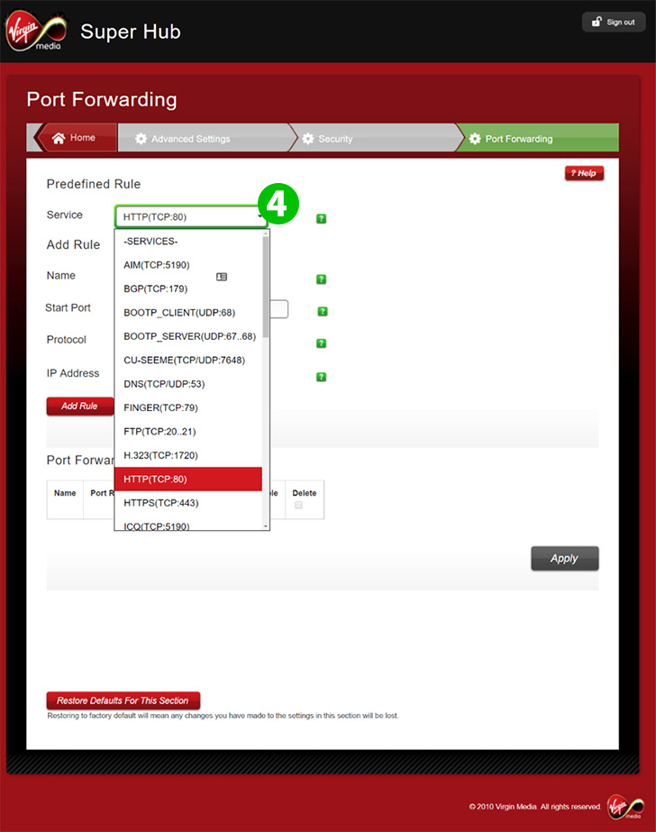Click the Delete column header in table
Image resolution: width=656 pixels, height=832 pixels.
305,493
